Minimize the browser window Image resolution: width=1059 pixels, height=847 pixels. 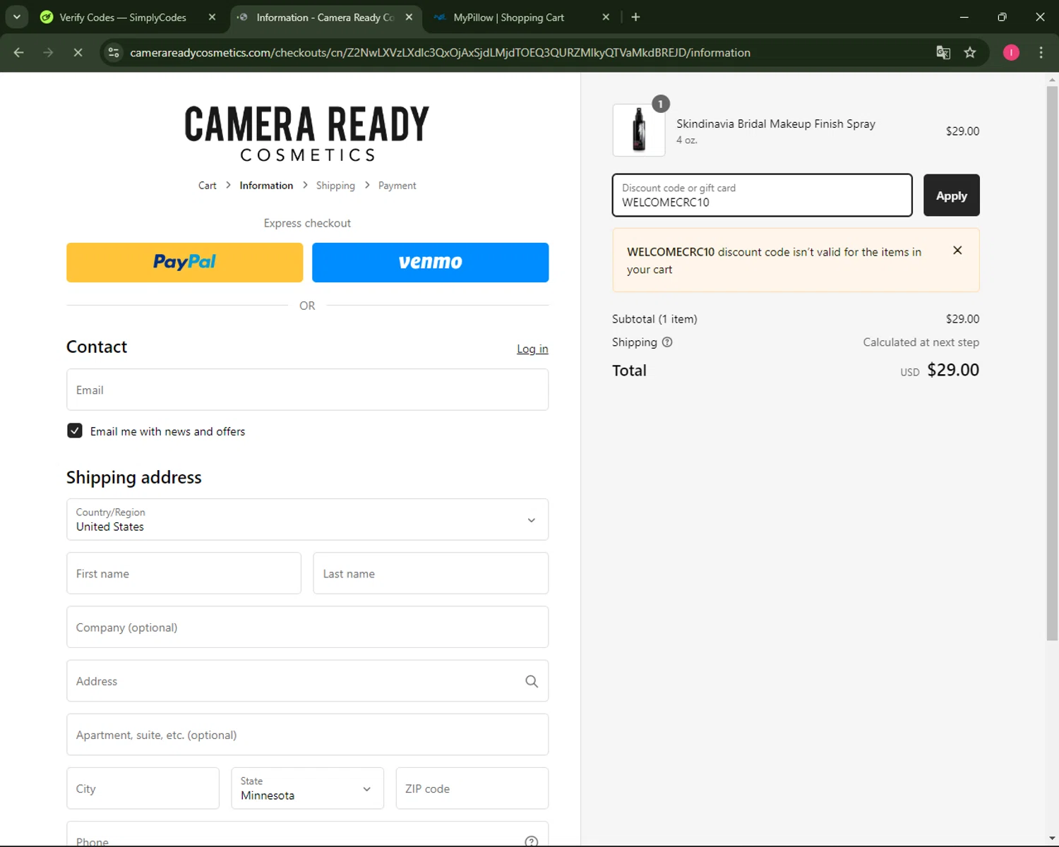964,17
